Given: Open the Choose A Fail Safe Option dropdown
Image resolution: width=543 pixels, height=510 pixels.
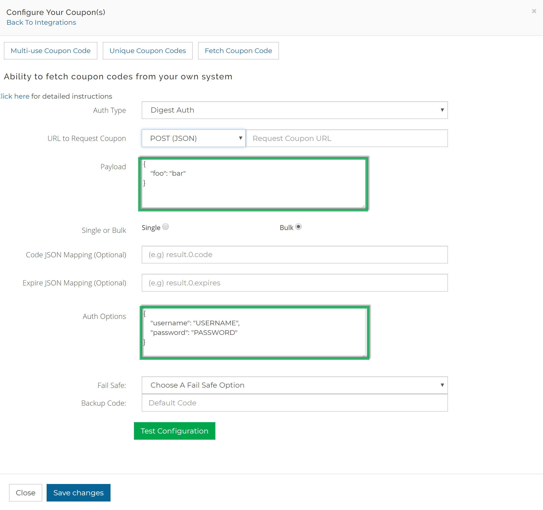Looking at the screenshot, I should [294, 385].
